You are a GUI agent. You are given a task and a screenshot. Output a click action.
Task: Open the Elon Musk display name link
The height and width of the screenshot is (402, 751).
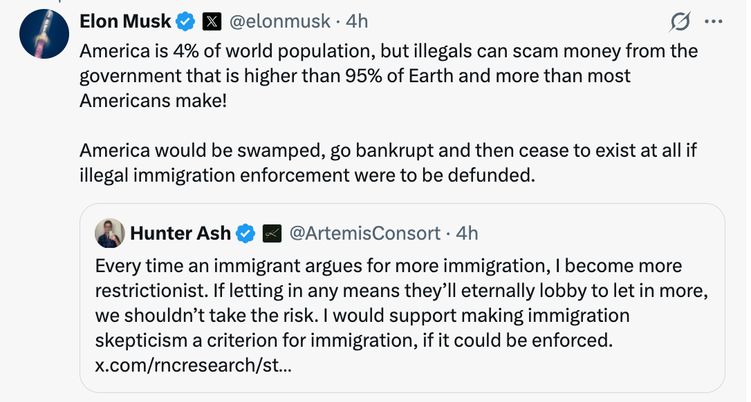(125, 21)
